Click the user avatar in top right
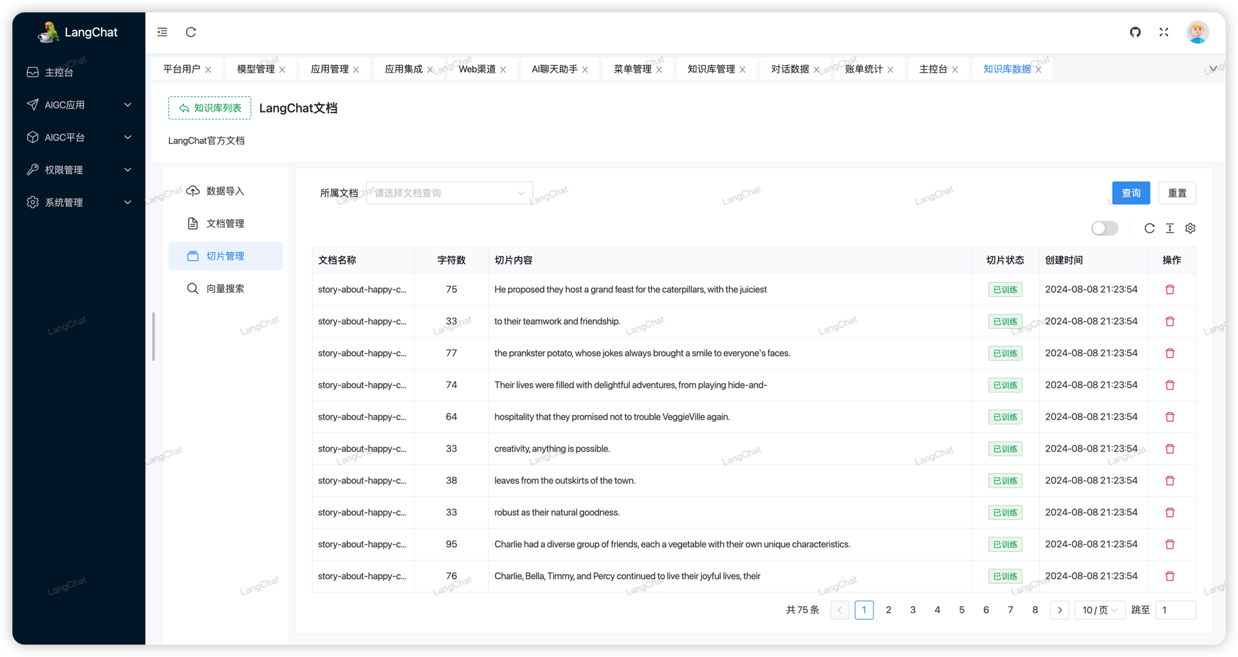1238x657 pixels. pyautogui.click(x=1197, y=32)
